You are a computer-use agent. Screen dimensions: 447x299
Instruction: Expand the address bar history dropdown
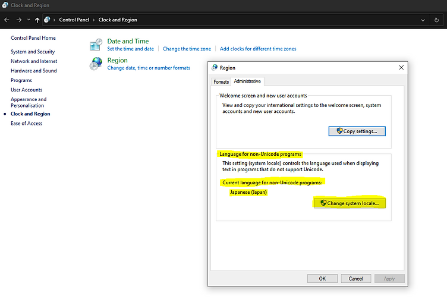(423, 20)
